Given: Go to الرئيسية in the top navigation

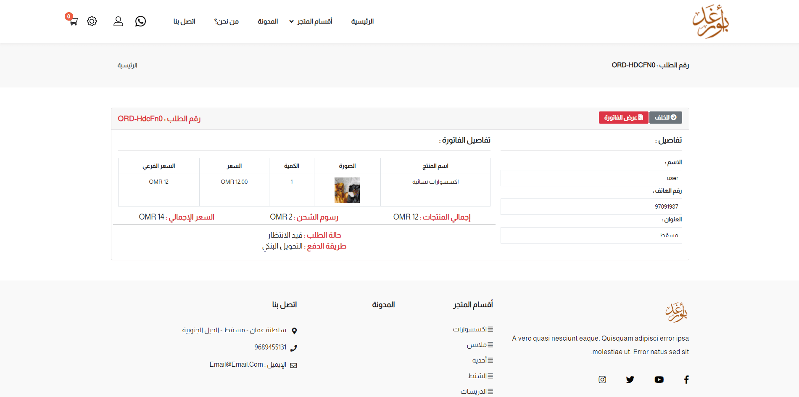Looking at the screenshot, I should click(x=362, y=21).
